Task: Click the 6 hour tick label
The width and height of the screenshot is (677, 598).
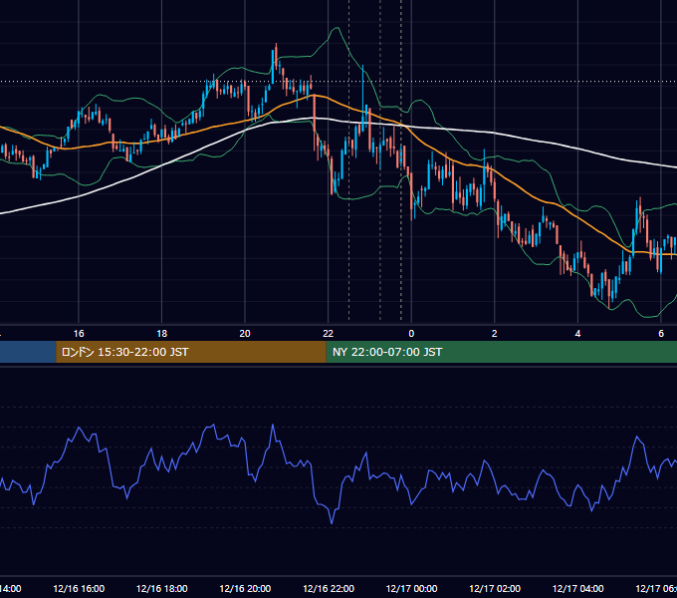Action: click(661, 334)
